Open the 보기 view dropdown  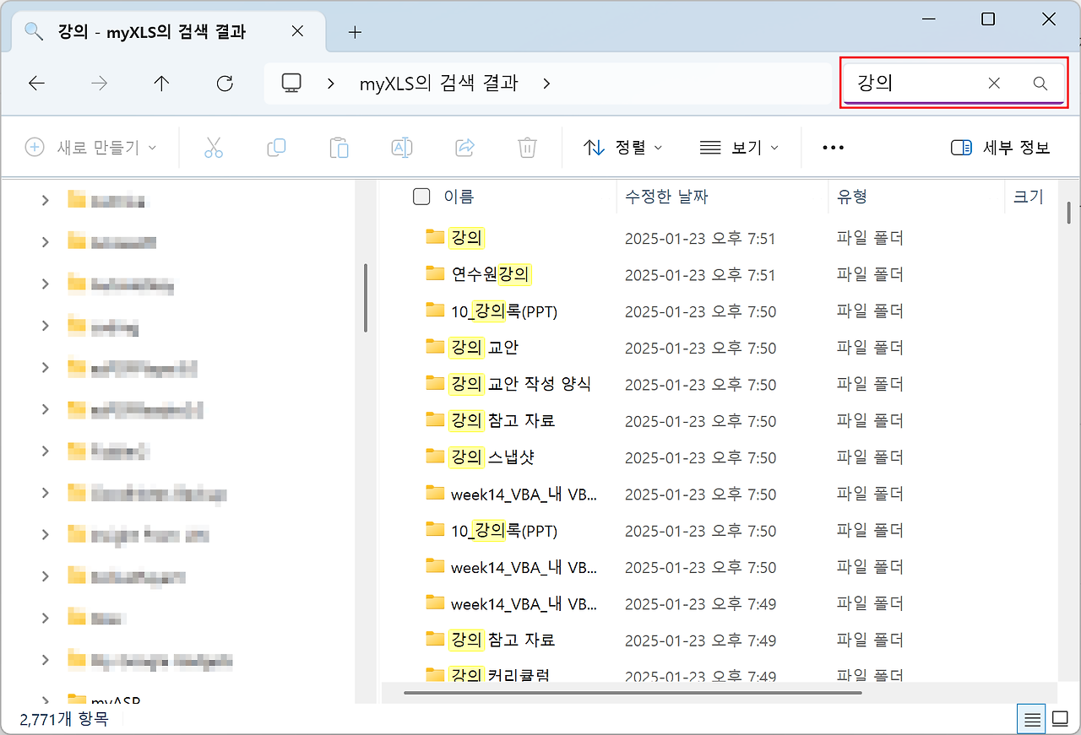739,148
